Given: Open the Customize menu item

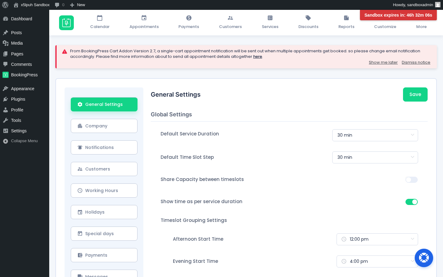Looking at the screenshot, I should tap(385, 27).
